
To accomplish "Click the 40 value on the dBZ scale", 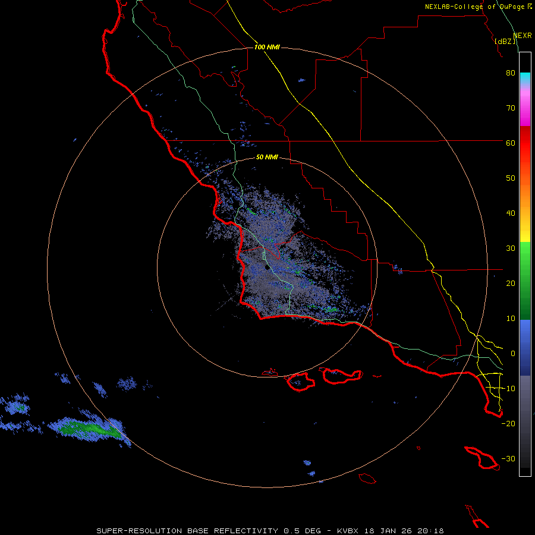I will click(511, 213).
